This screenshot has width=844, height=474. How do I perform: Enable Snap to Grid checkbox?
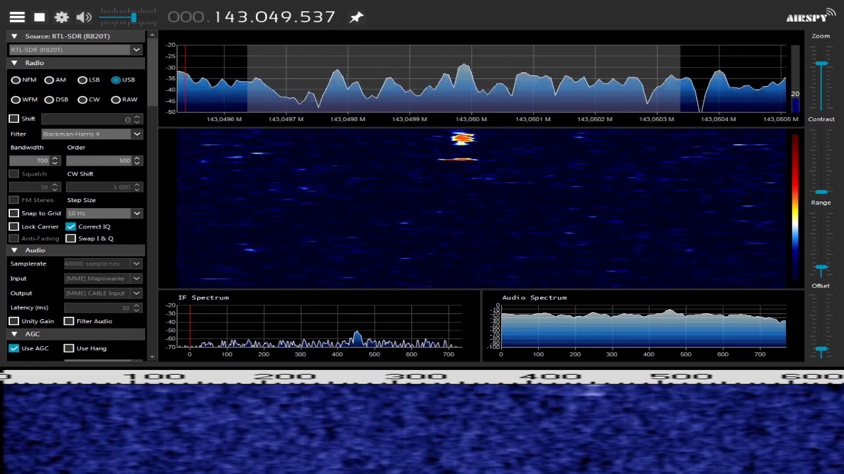(14, 213)
